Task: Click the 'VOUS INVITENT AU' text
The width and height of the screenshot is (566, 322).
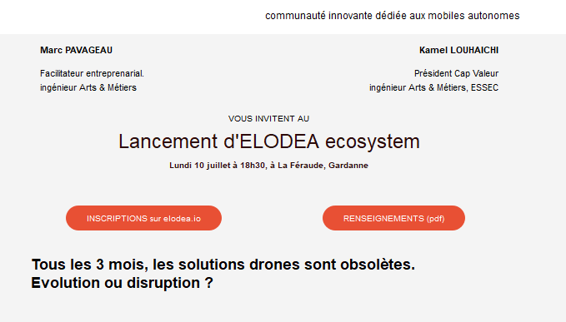Action: tap(269, 118)
